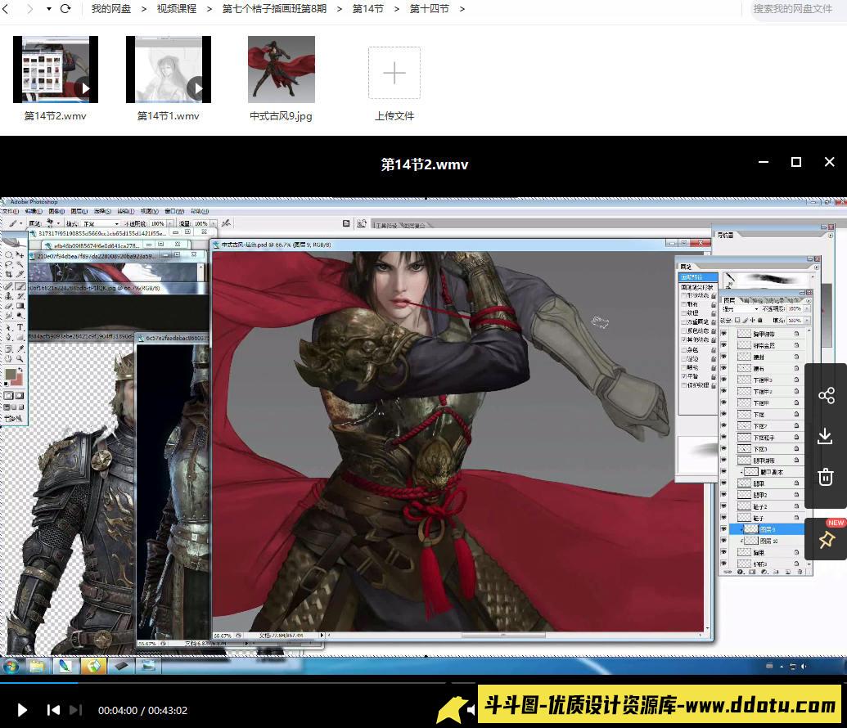Select the Elliptical Marquee tool
The height and width of the screenshot is (728, 847).
click(x=7, y=254)
